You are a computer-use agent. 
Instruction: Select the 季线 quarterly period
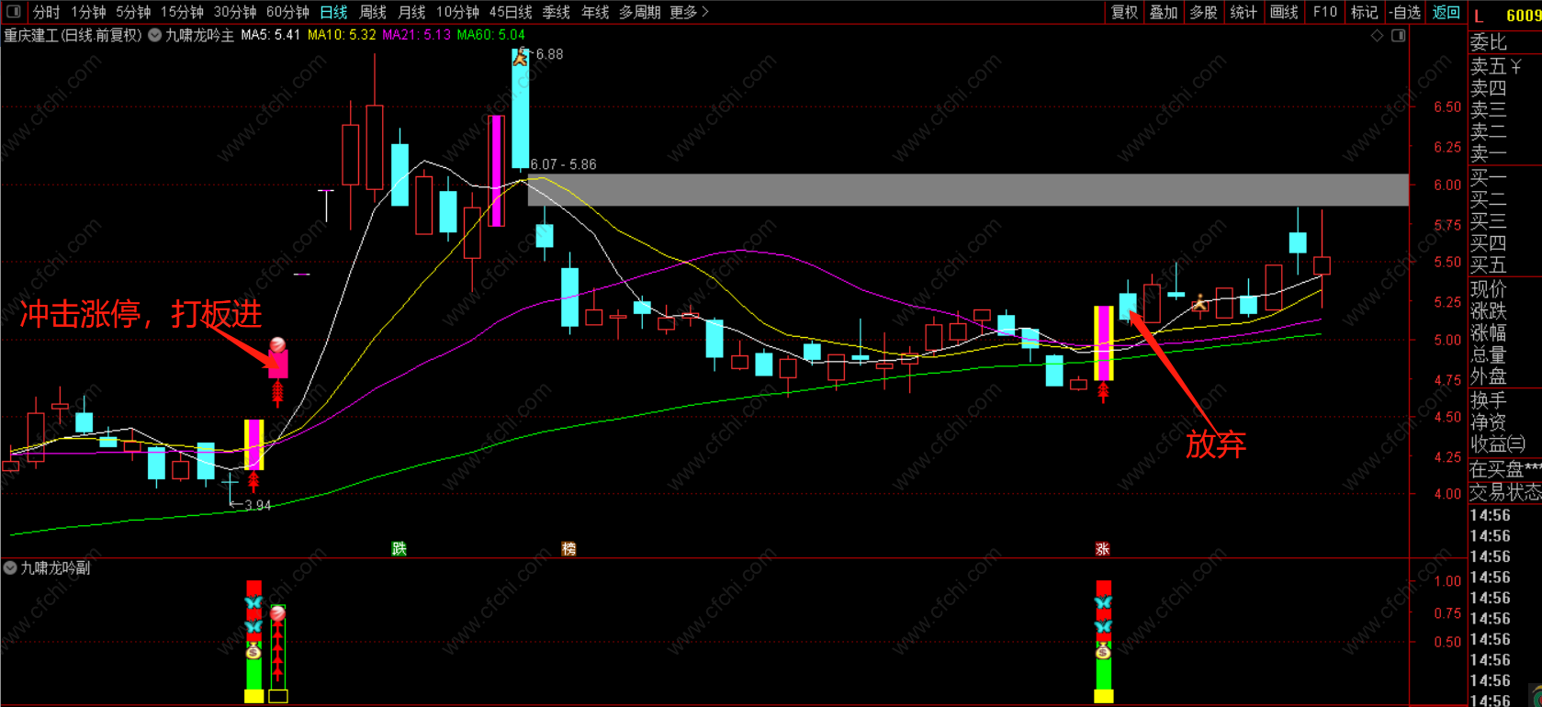pyautogui.click(x=556, y=12)
